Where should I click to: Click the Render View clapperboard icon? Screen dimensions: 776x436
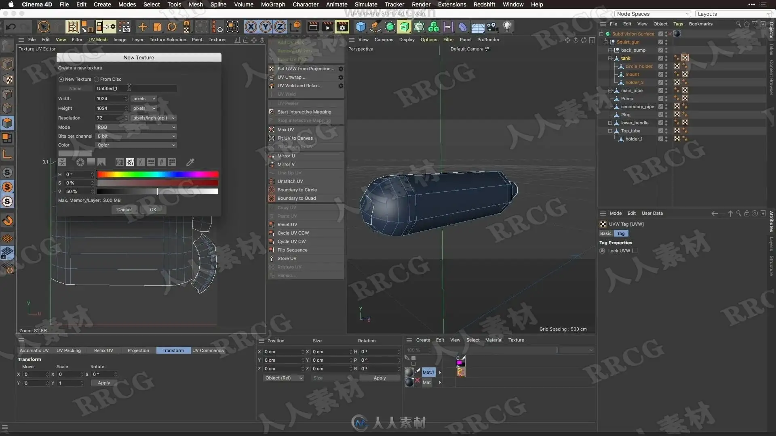313,27
